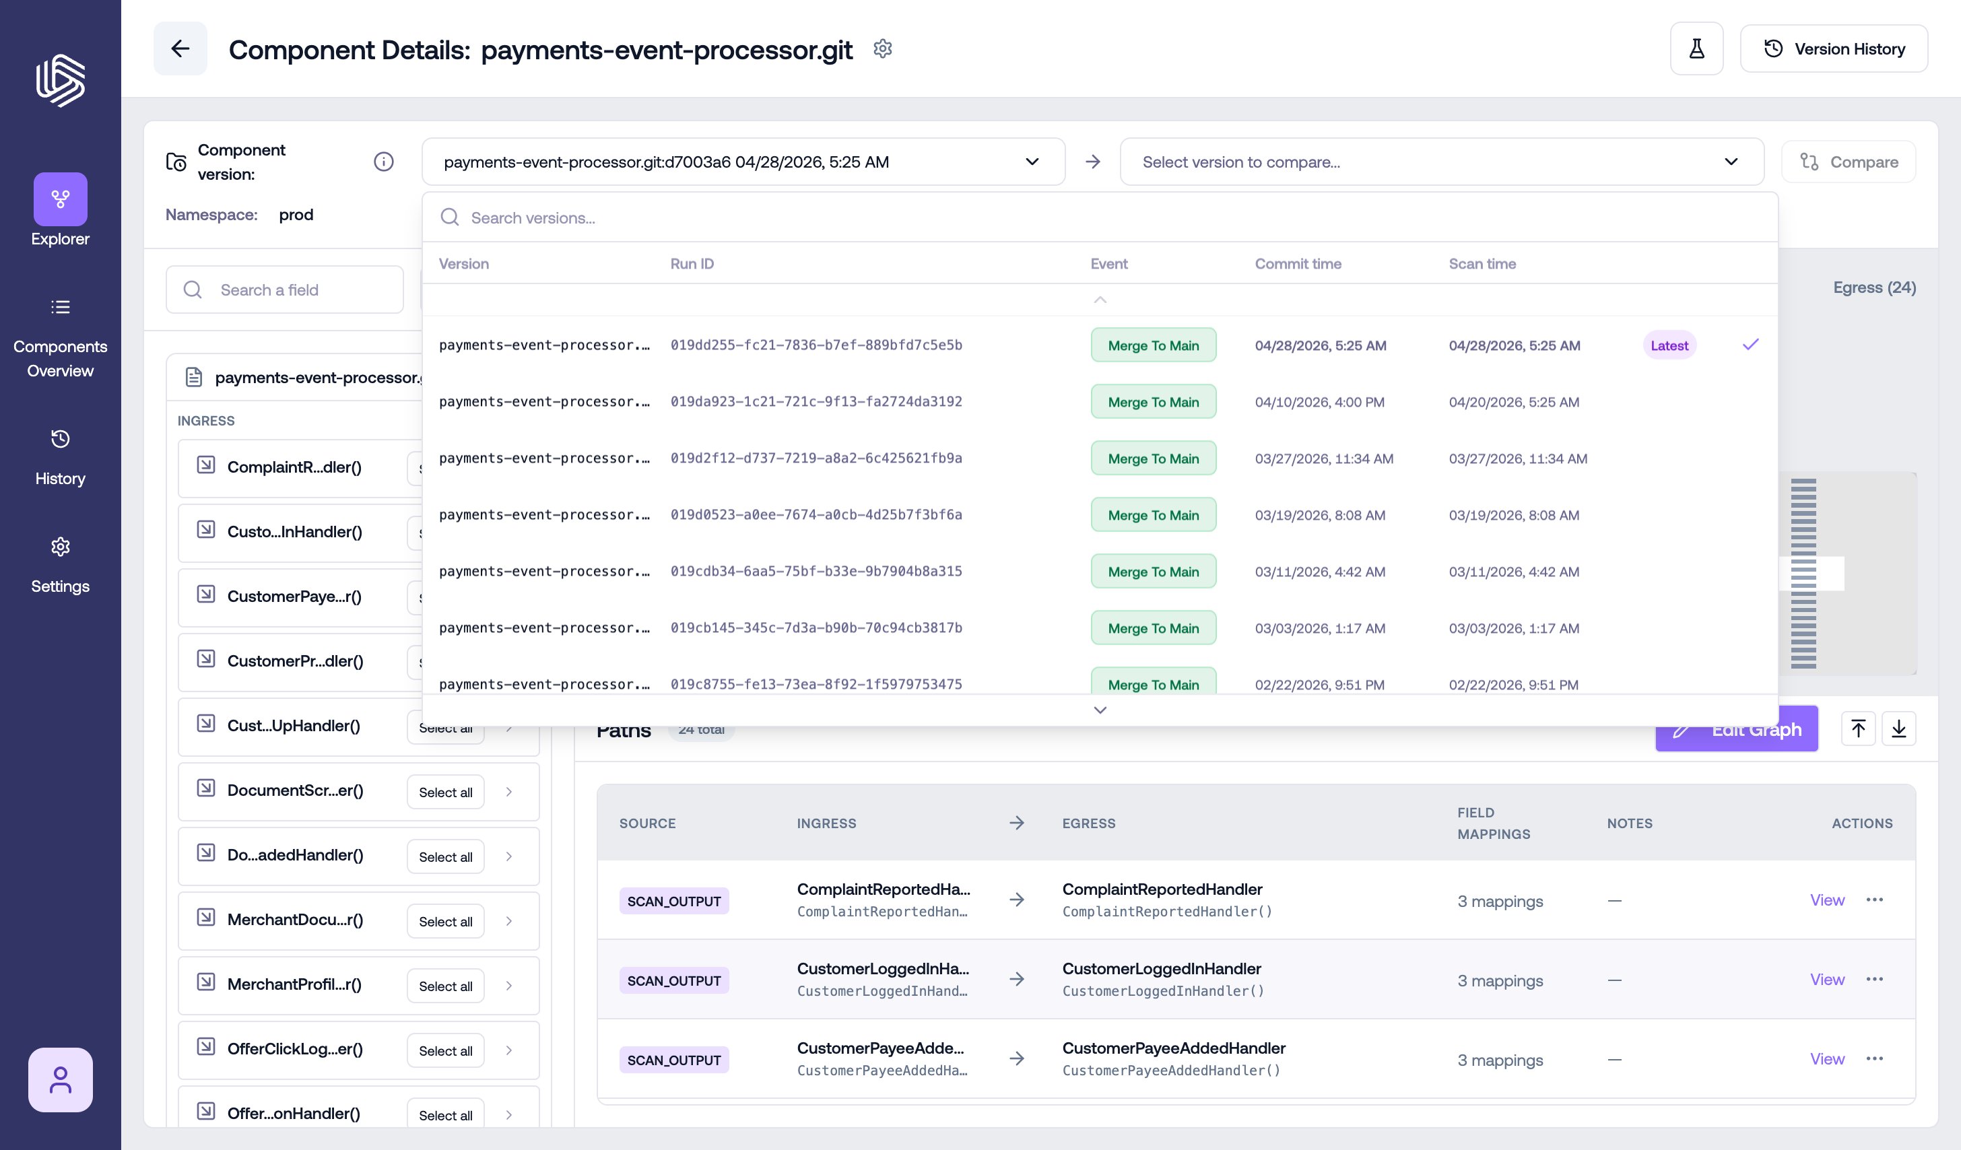Expand Do...adedHandler() chevron
The width and height of the screenshot is (1961, 1150).
[x=509, y=856]
